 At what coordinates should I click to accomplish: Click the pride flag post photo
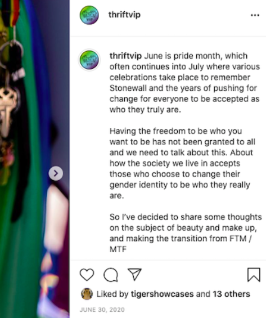(34, 159)
